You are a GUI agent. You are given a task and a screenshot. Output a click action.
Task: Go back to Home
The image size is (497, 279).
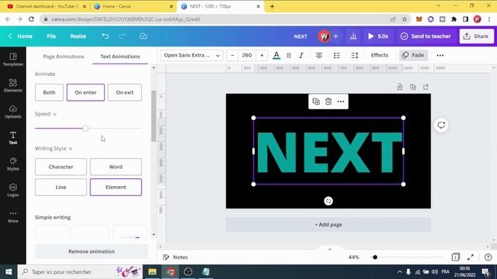coord(21,36)
